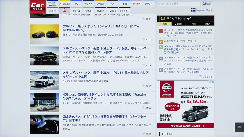
Task: Open ranking item 4 about GLE クーペ
Action: (188, 61)
